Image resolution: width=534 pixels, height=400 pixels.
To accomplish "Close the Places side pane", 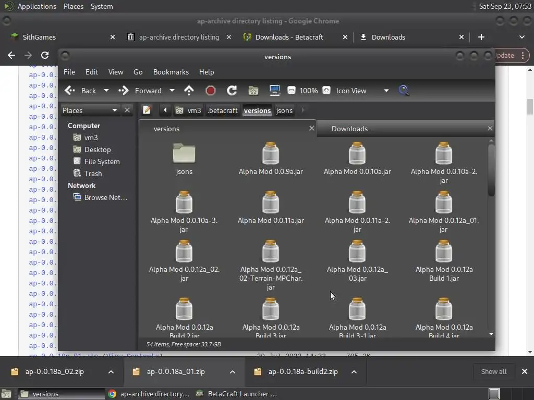I will click(127, 110).
